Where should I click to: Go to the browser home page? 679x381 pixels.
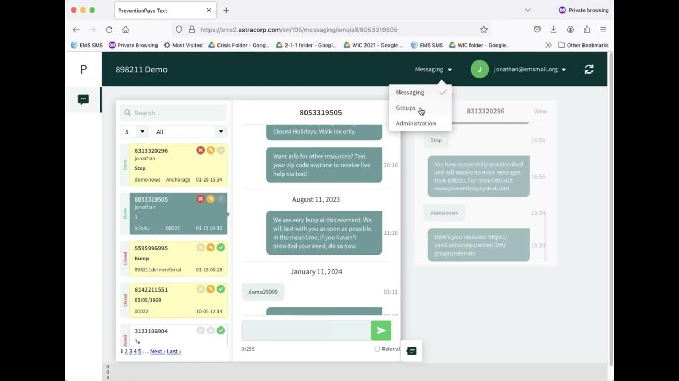125,30
